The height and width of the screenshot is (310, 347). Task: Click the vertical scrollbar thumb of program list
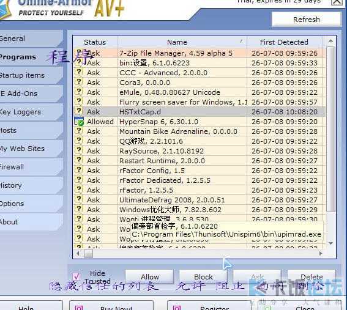click(x=331, y=130)
